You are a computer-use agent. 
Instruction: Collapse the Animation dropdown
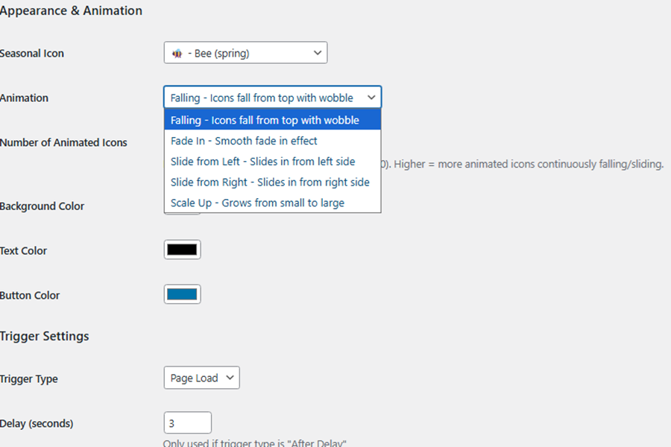(272, 98)
